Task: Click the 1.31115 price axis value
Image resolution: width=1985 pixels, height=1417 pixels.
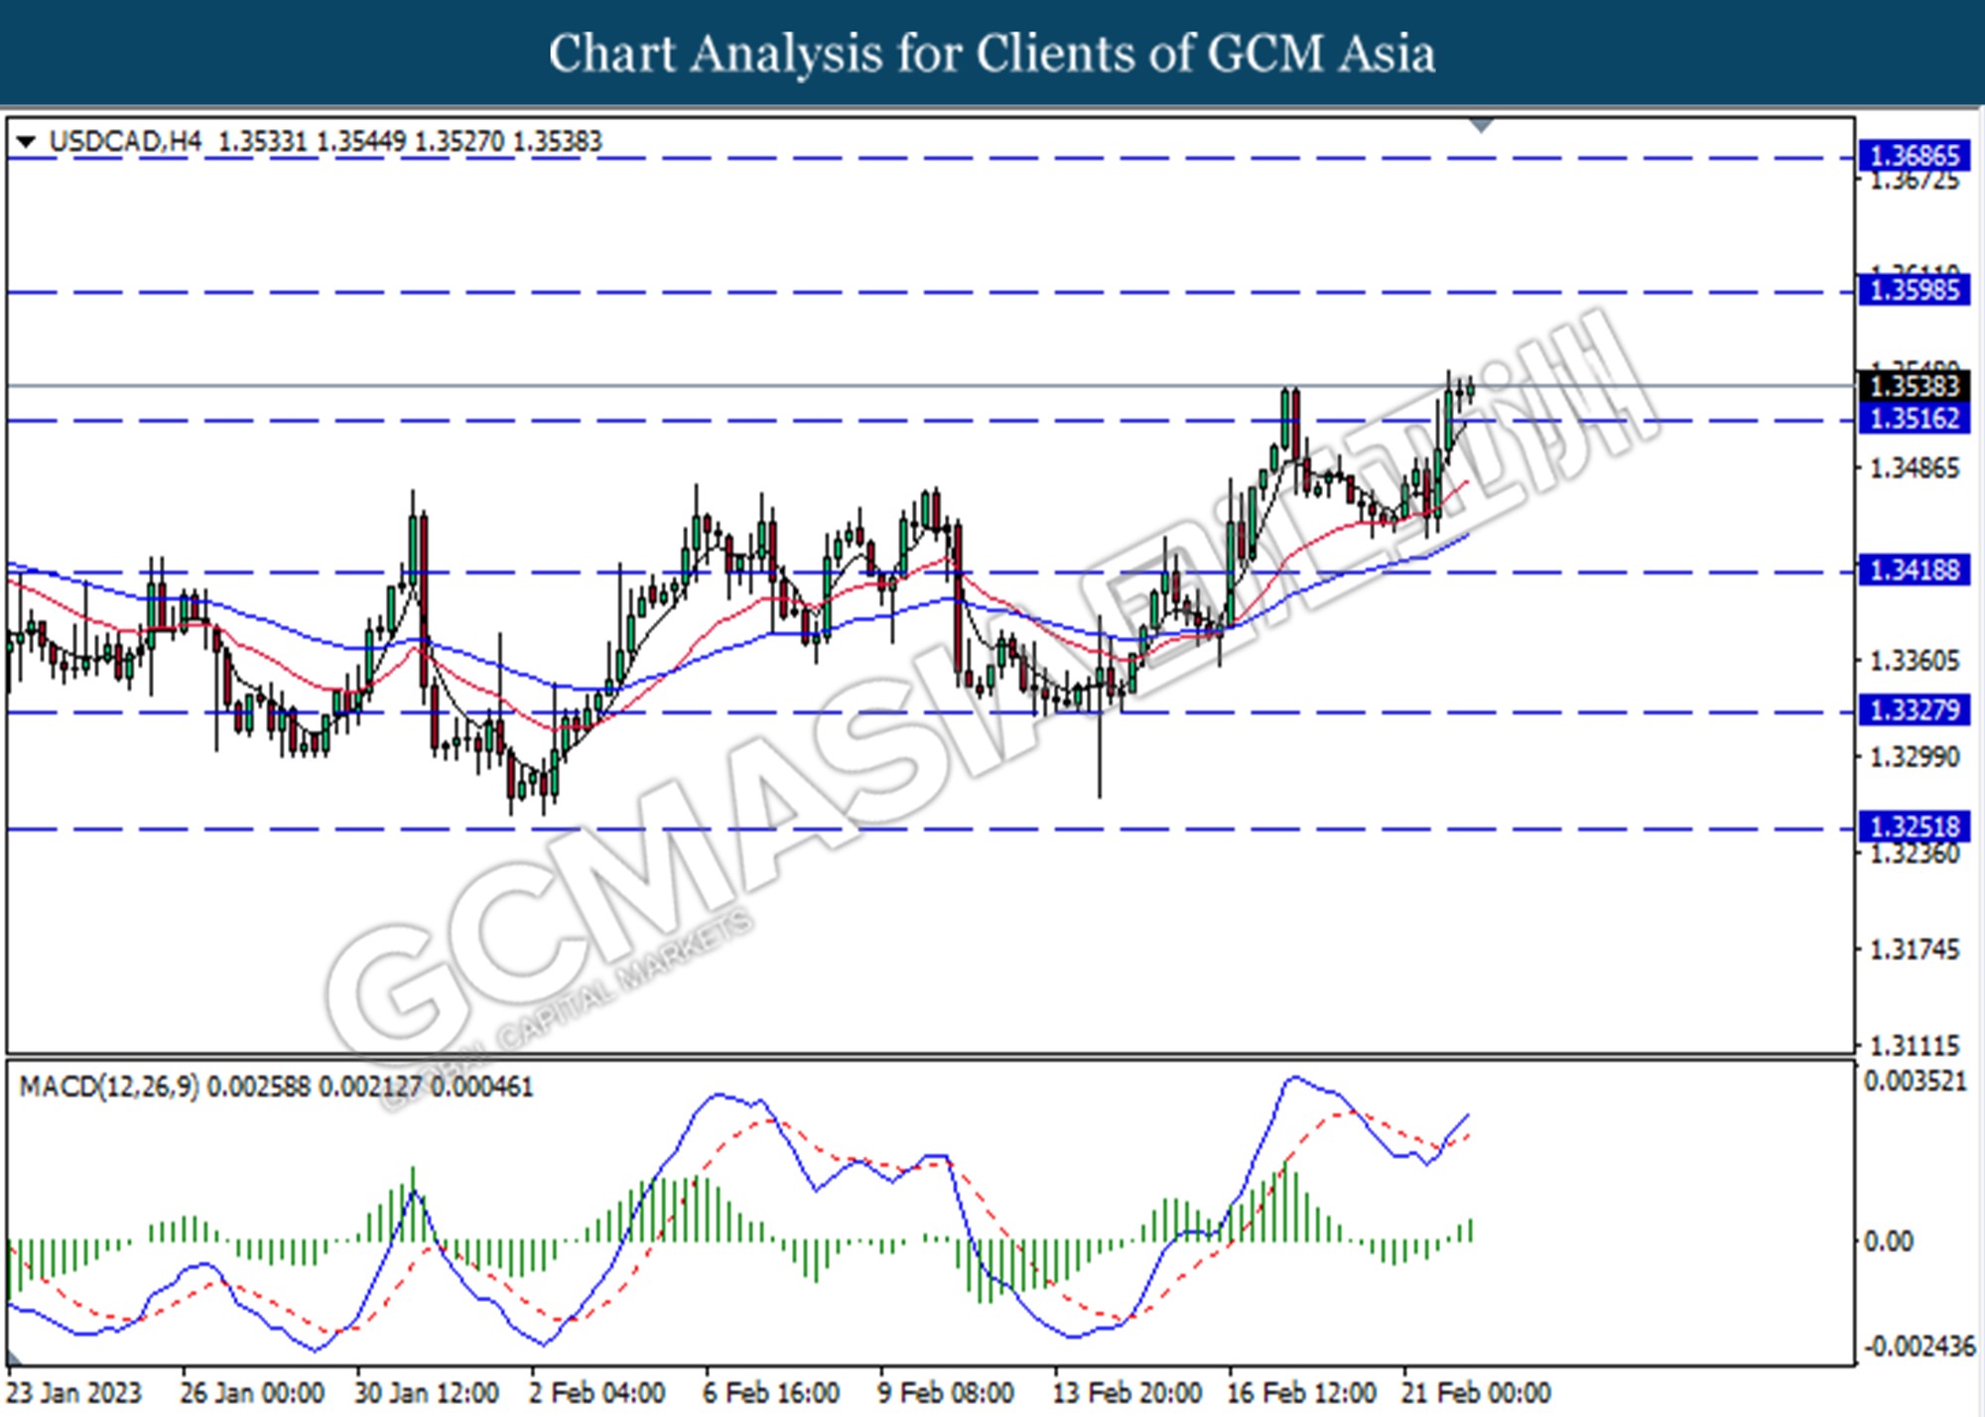Action: [1915, 1046]
